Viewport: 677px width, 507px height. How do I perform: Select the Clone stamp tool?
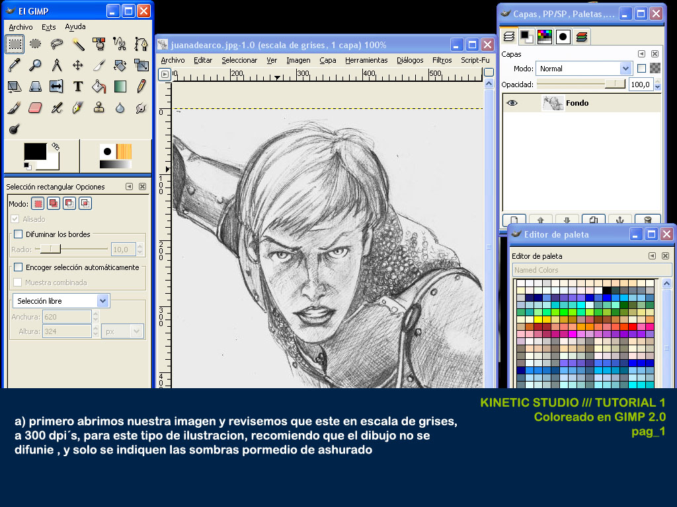tap(99, 108)
